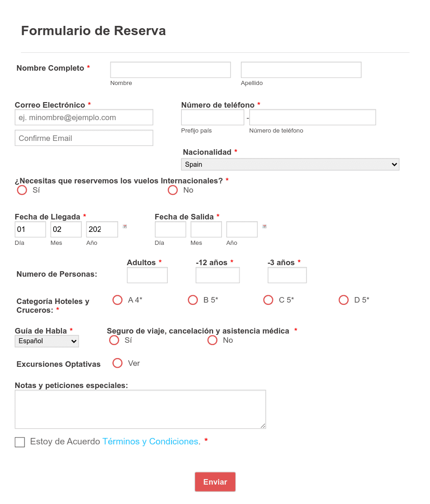Screen dimensions: 430x504
Task: Check the Estoy de Acuerdo terms checkbox
Action: [20, 442]
